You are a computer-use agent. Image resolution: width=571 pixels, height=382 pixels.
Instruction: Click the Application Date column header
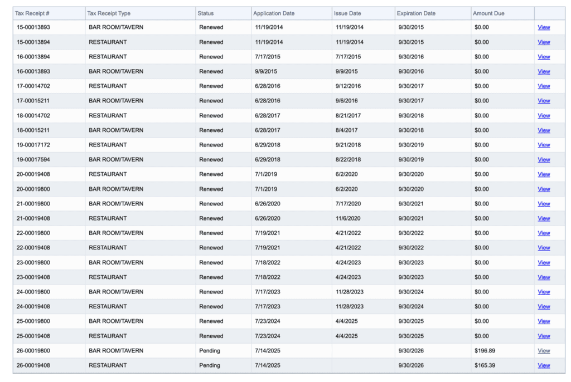tap(274, 13)
